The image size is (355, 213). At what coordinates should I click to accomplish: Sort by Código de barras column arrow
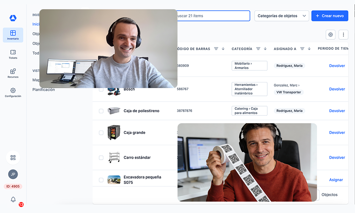[x=223, y=49]
